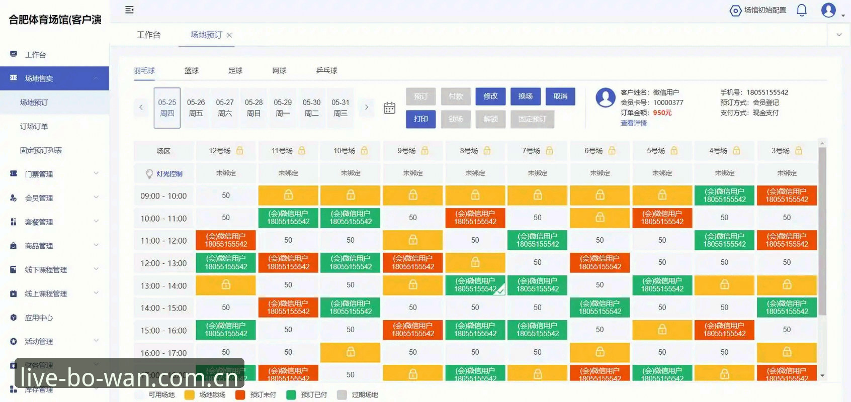This screenshot has height=402, width=851.
Task: Toggle the lock icon for 11号场
Action: point(302,151)
